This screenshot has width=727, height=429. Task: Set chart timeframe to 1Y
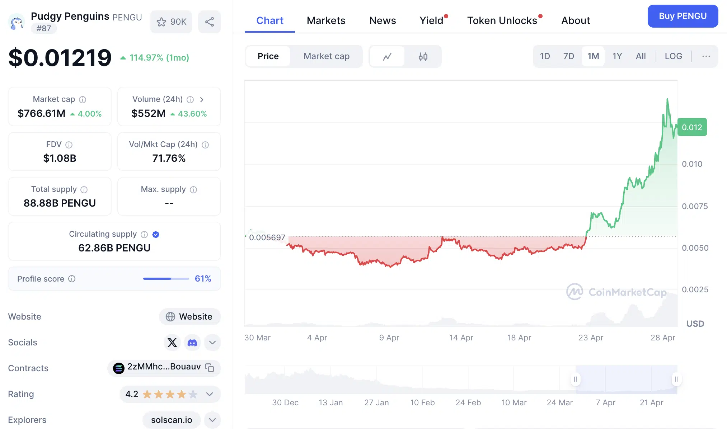pyautogui.click(x=617, y=56)
